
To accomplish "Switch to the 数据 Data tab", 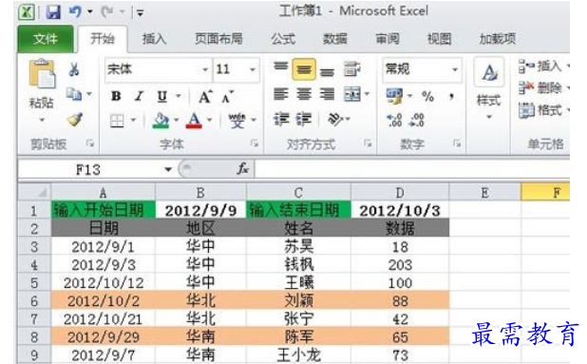I will [335, 39].
